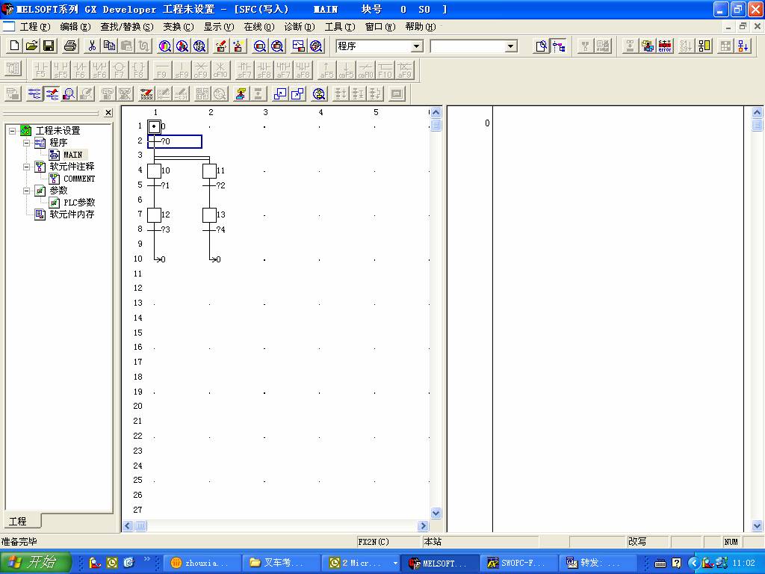Open the 查找/替换(S) menu
The image size is (765, 574).
[x=127, y=27]
